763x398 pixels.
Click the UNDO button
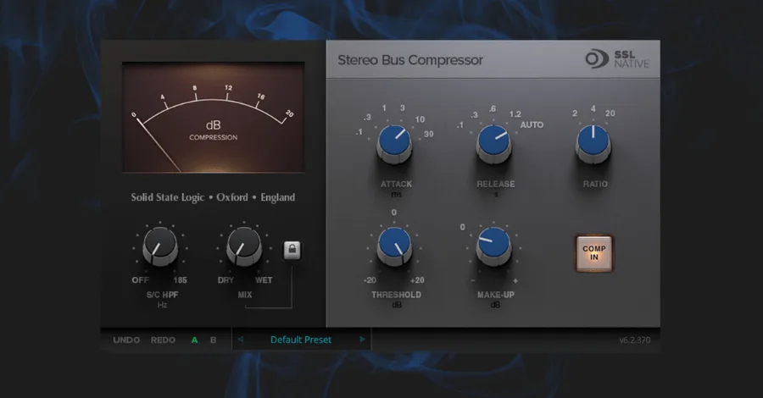(x=126, y=340)
